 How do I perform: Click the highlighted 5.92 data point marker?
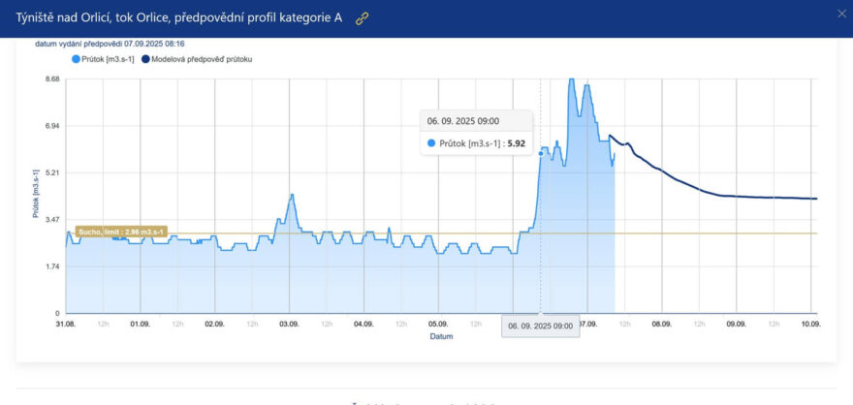(540, 153)
